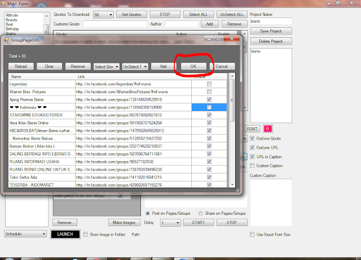The height and width of the screenshot is (260, 361).
Task: Click the Get Qoutes button
Action: 131,14
